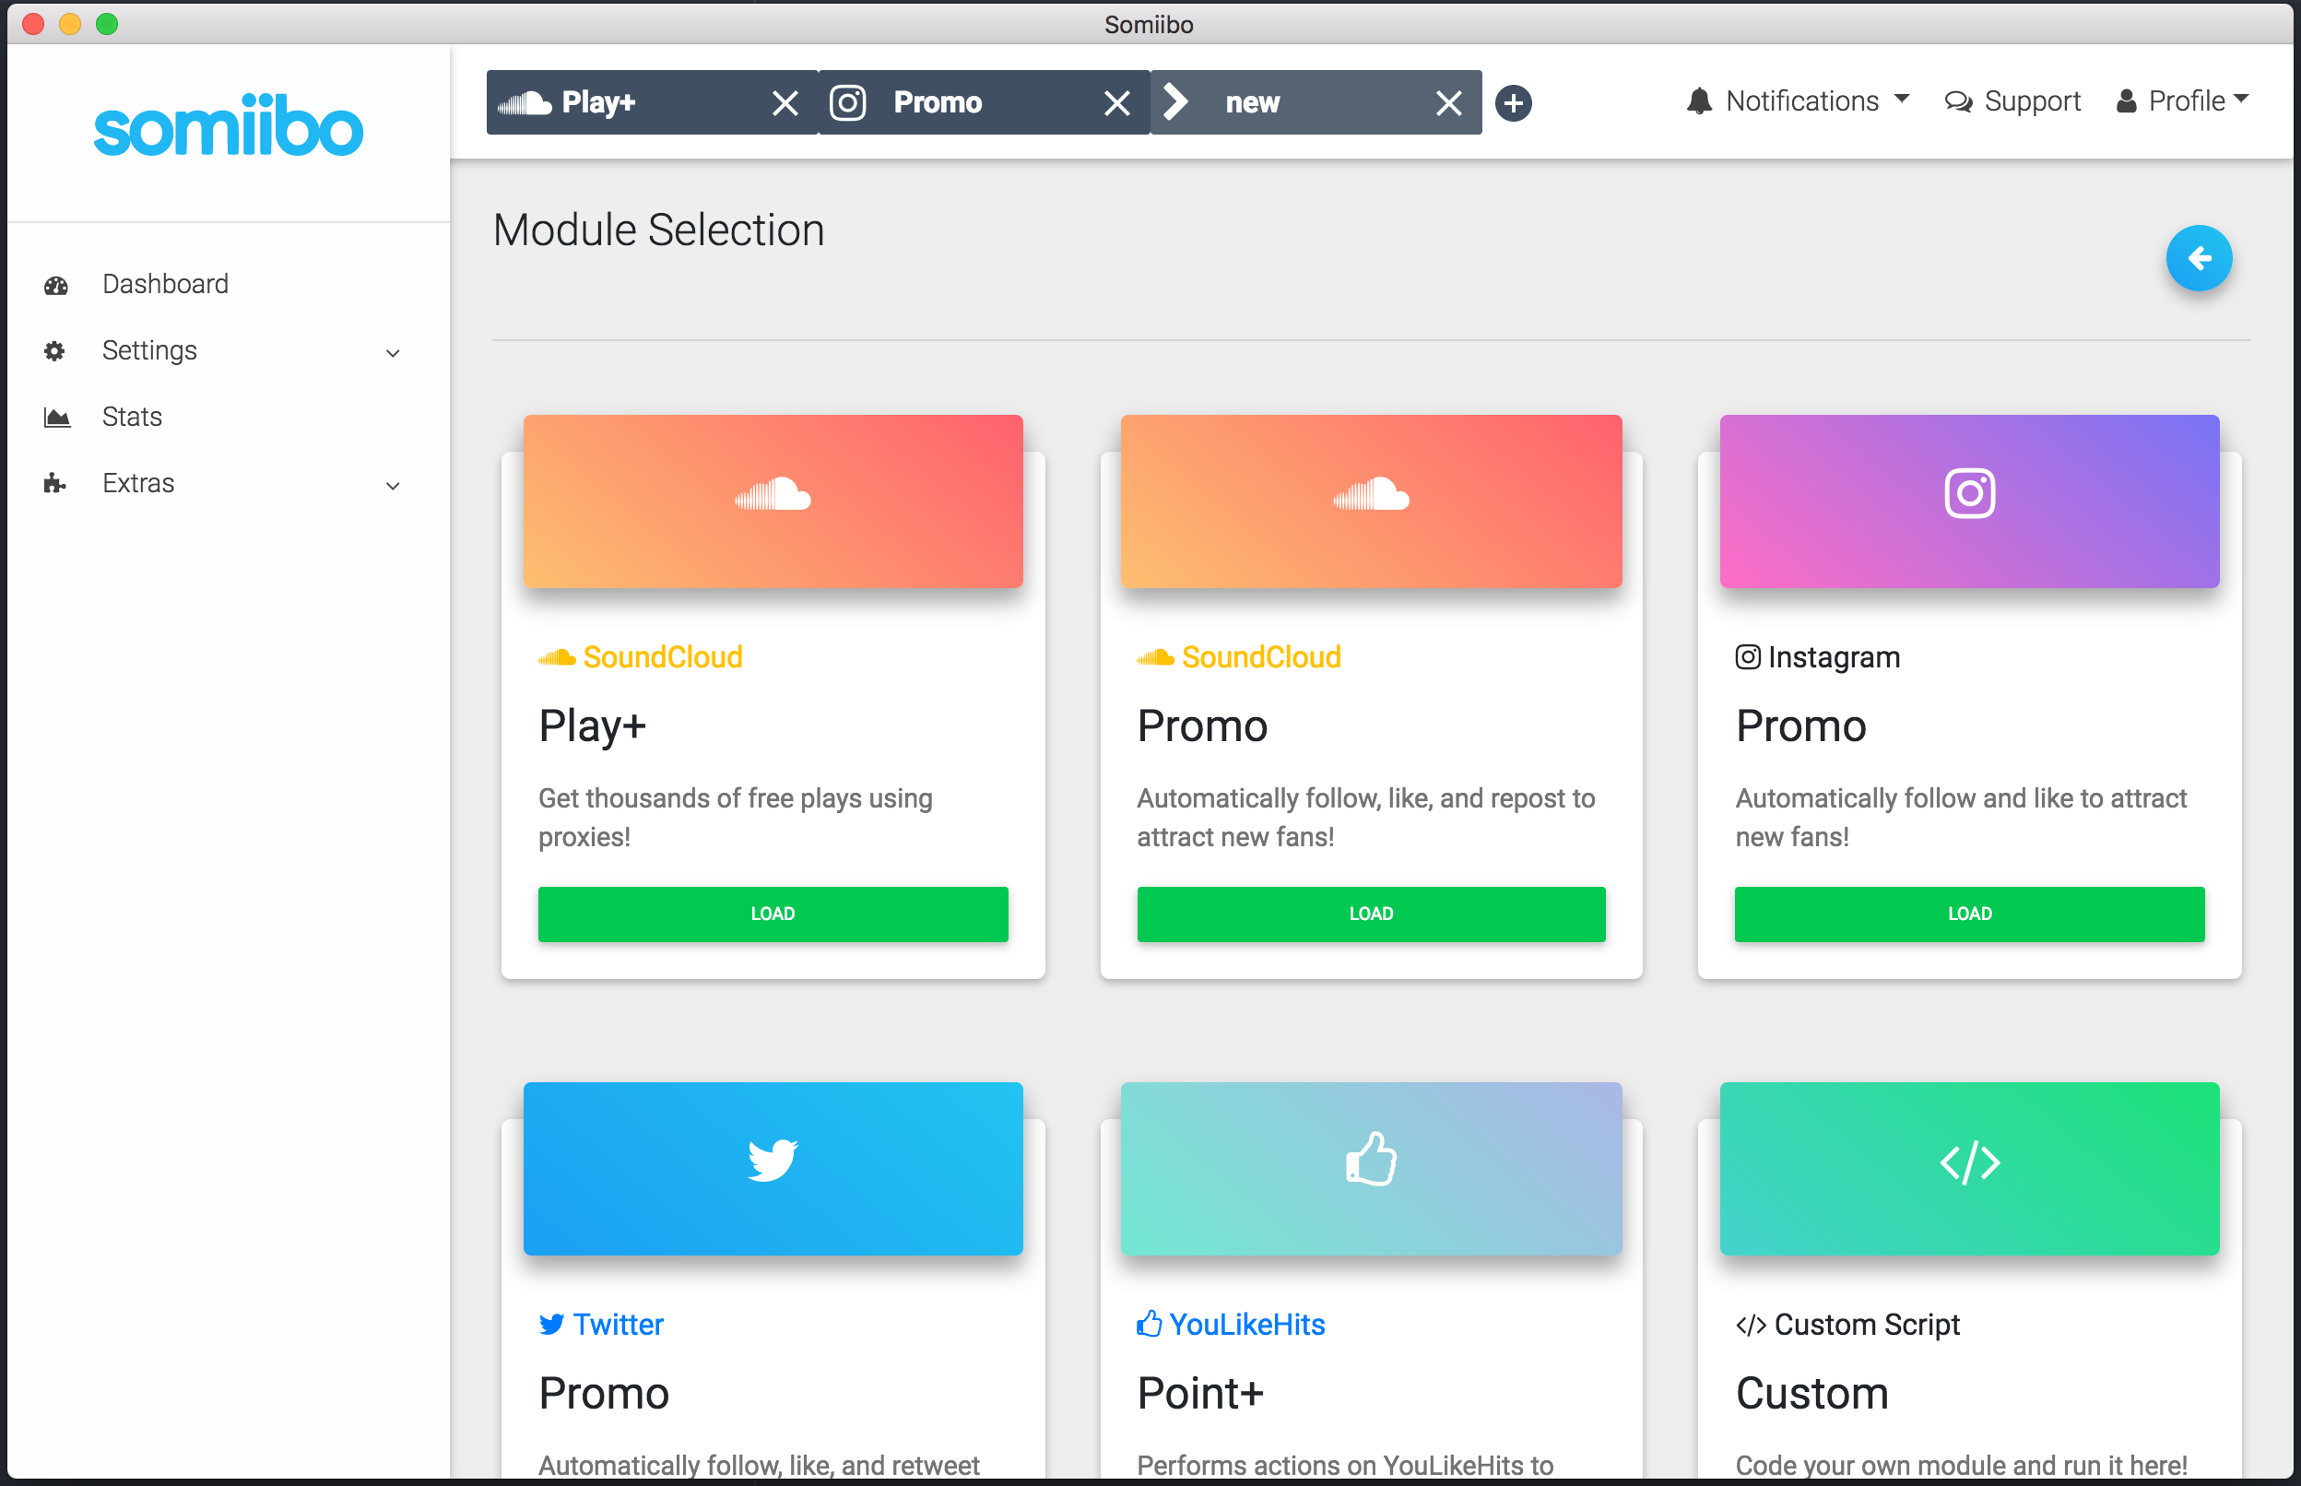The image size is (2301, 1486).
Task: Click the SoundCloud label above Play+
Action: point(663,657)
